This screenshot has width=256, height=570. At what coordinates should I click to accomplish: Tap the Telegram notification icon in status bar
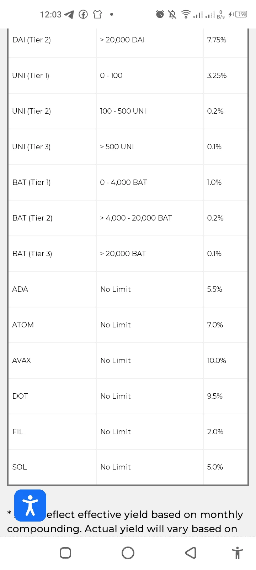point(69,15)
